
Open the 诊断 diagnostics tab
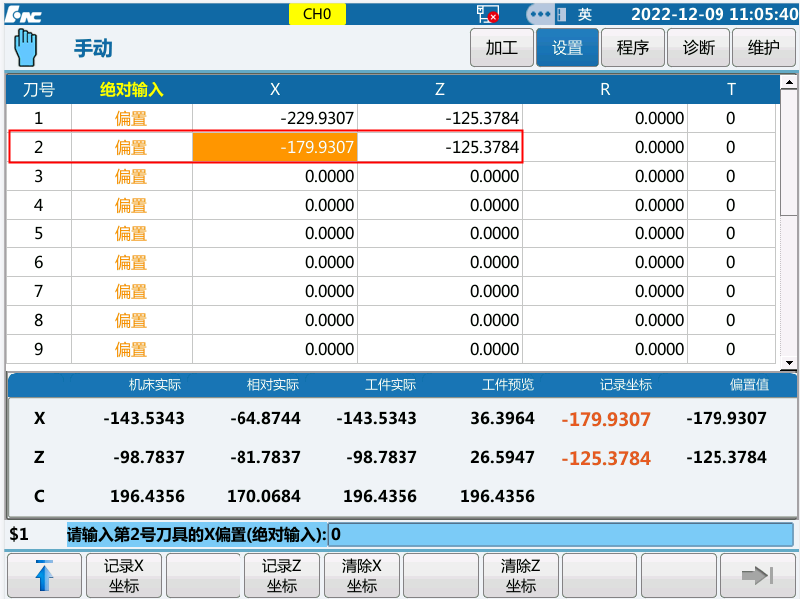click(x=698, y=48)
